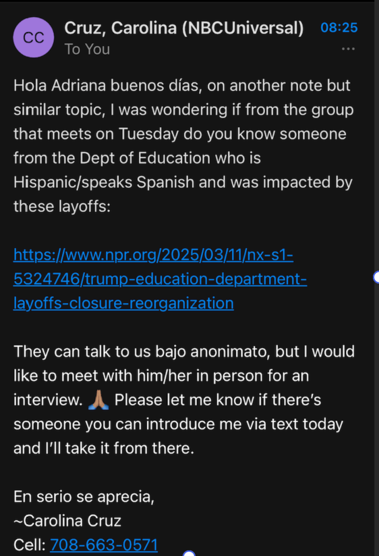This screenshot has height=556, width=379.
Task: Reveal full header by tapping the timestamp 08:25
Action: click(x=339, y=28)
